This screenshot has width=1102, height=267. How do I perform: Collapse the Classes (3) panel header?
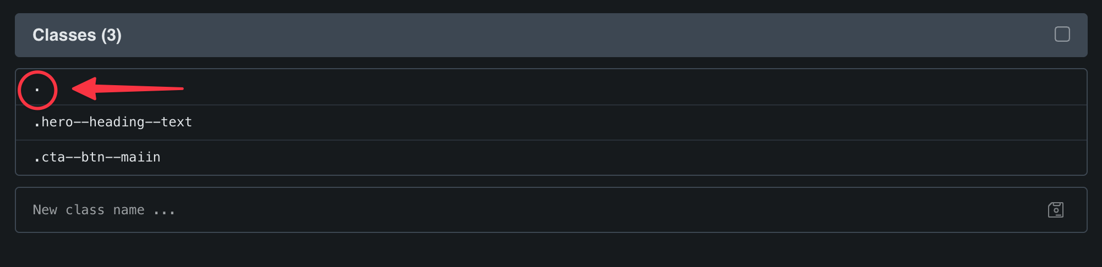(x=550, y=35)
